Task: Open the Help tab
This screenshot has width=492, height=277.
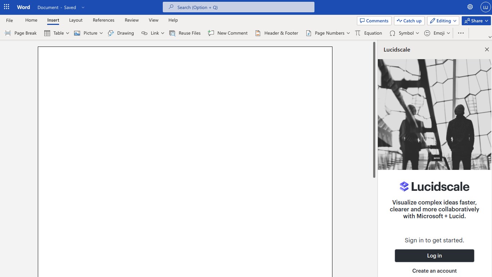Action: [173, 20]
